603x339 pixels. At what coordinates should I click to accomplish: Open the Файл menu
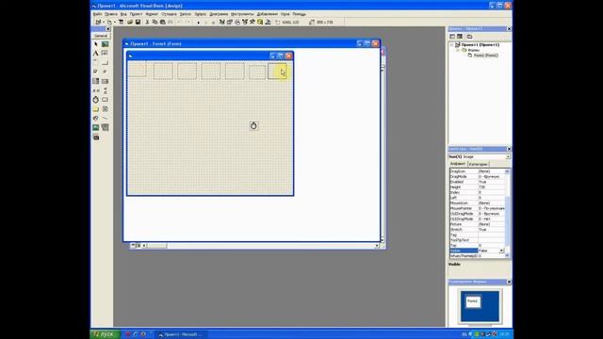click(x=98, y=14)
